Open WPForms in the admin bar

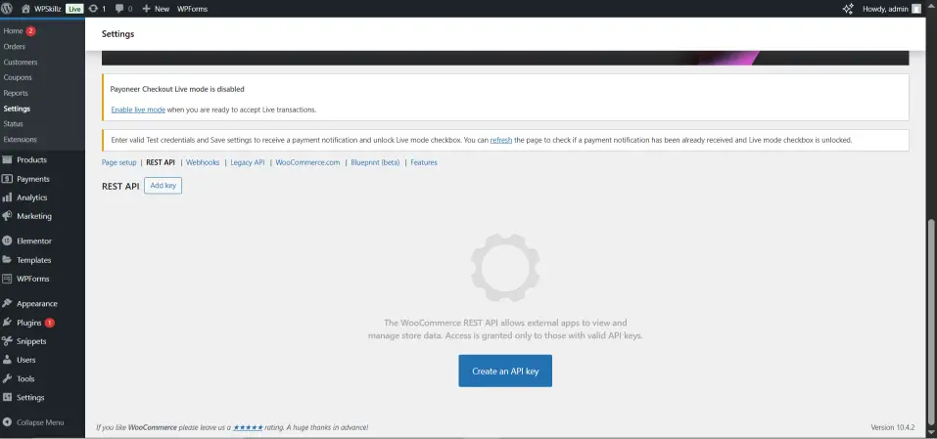tap(192, 9)
